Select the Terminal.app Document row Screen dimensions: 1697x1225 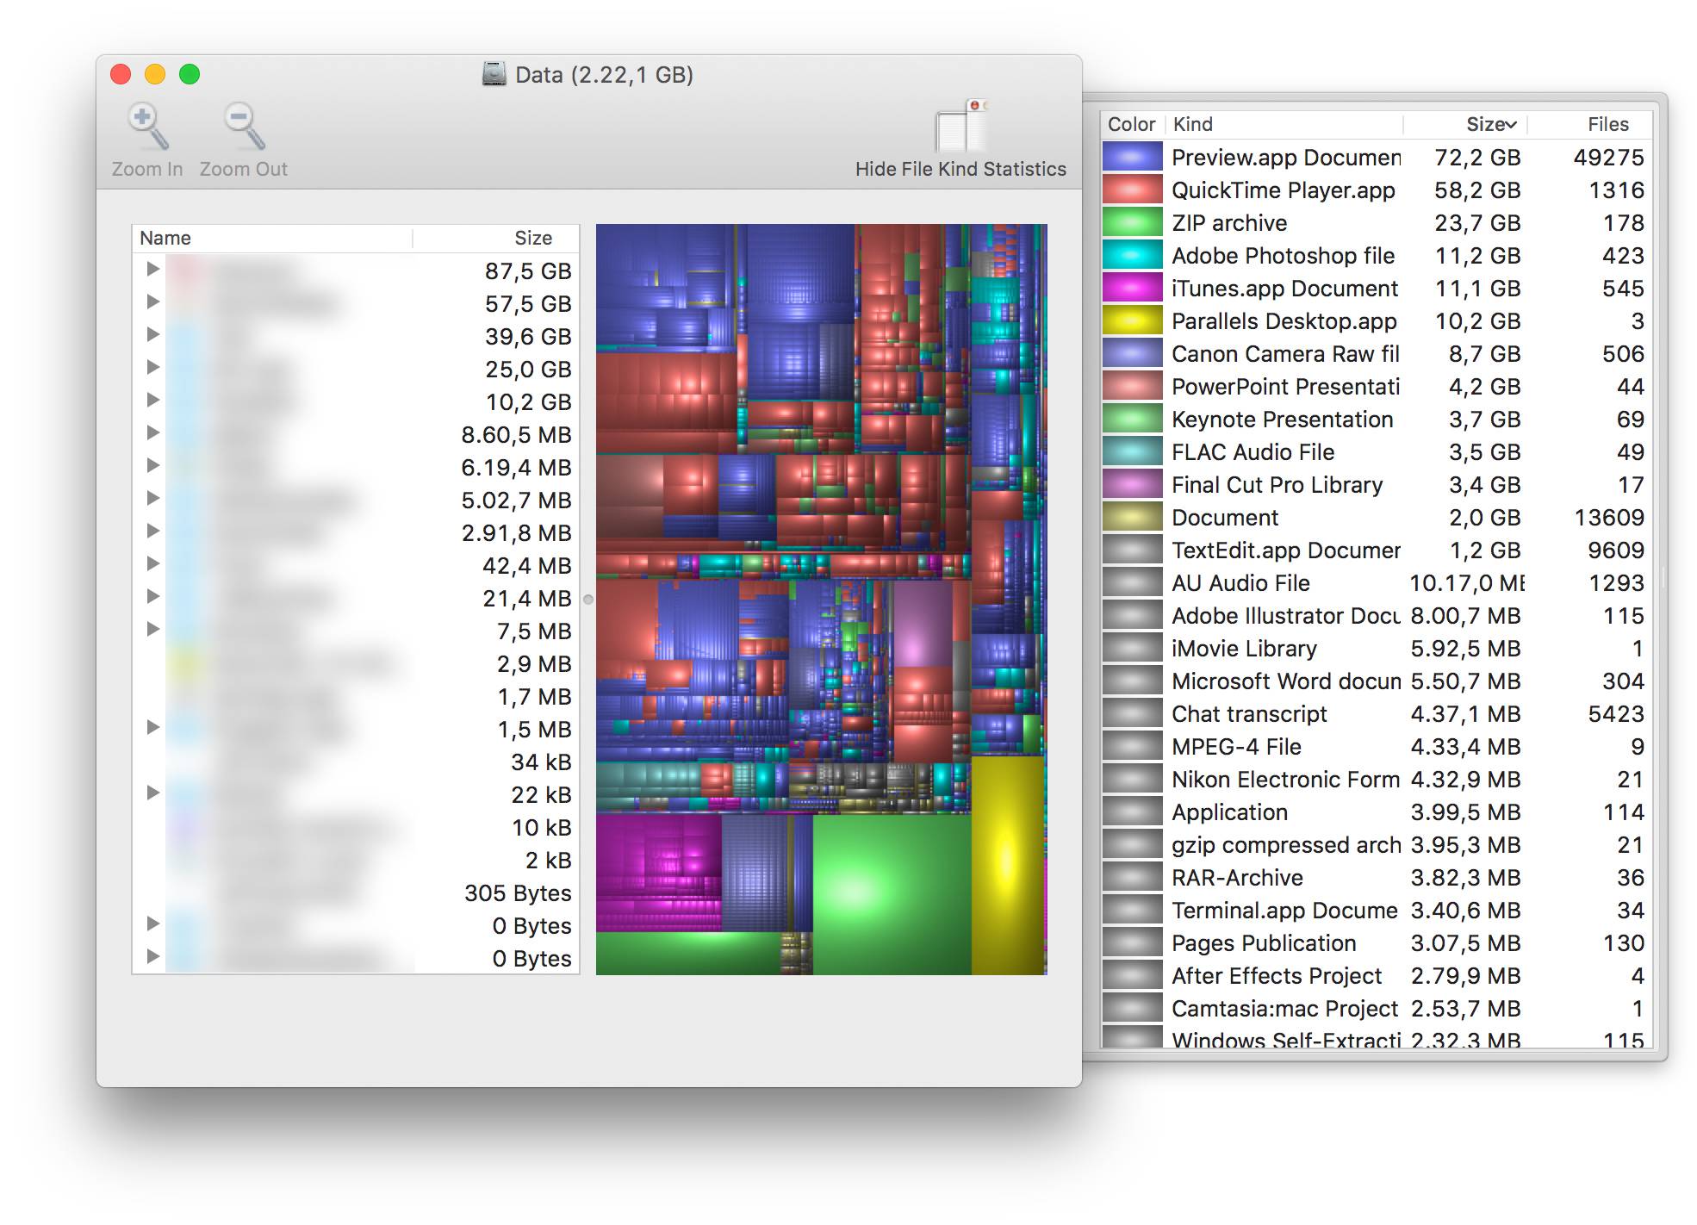1377,910
